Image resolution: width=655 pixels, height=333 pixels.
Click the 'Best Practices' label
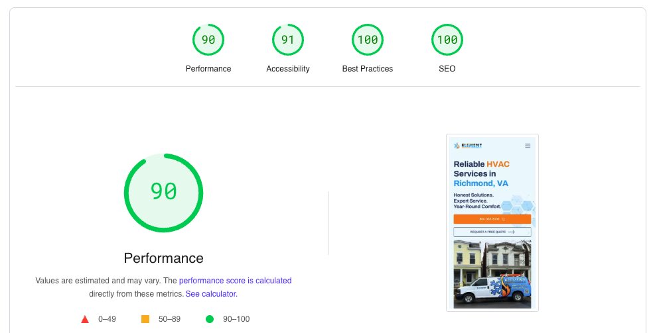pyautogui.click(x=368, y=69)
